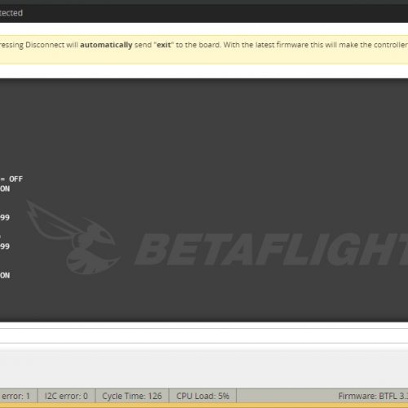Click the BETAFLIGHT watermark text
Viewport: 408px width, 408px height.
(272, 249)
